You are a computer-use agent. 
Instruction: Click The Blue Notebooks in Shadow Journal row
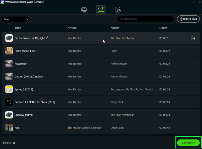(x=122, y=115)
